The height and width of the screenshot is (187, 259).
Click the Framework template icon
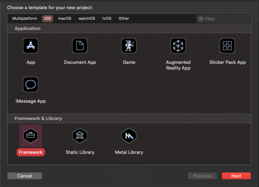click(x=30, y=135)
